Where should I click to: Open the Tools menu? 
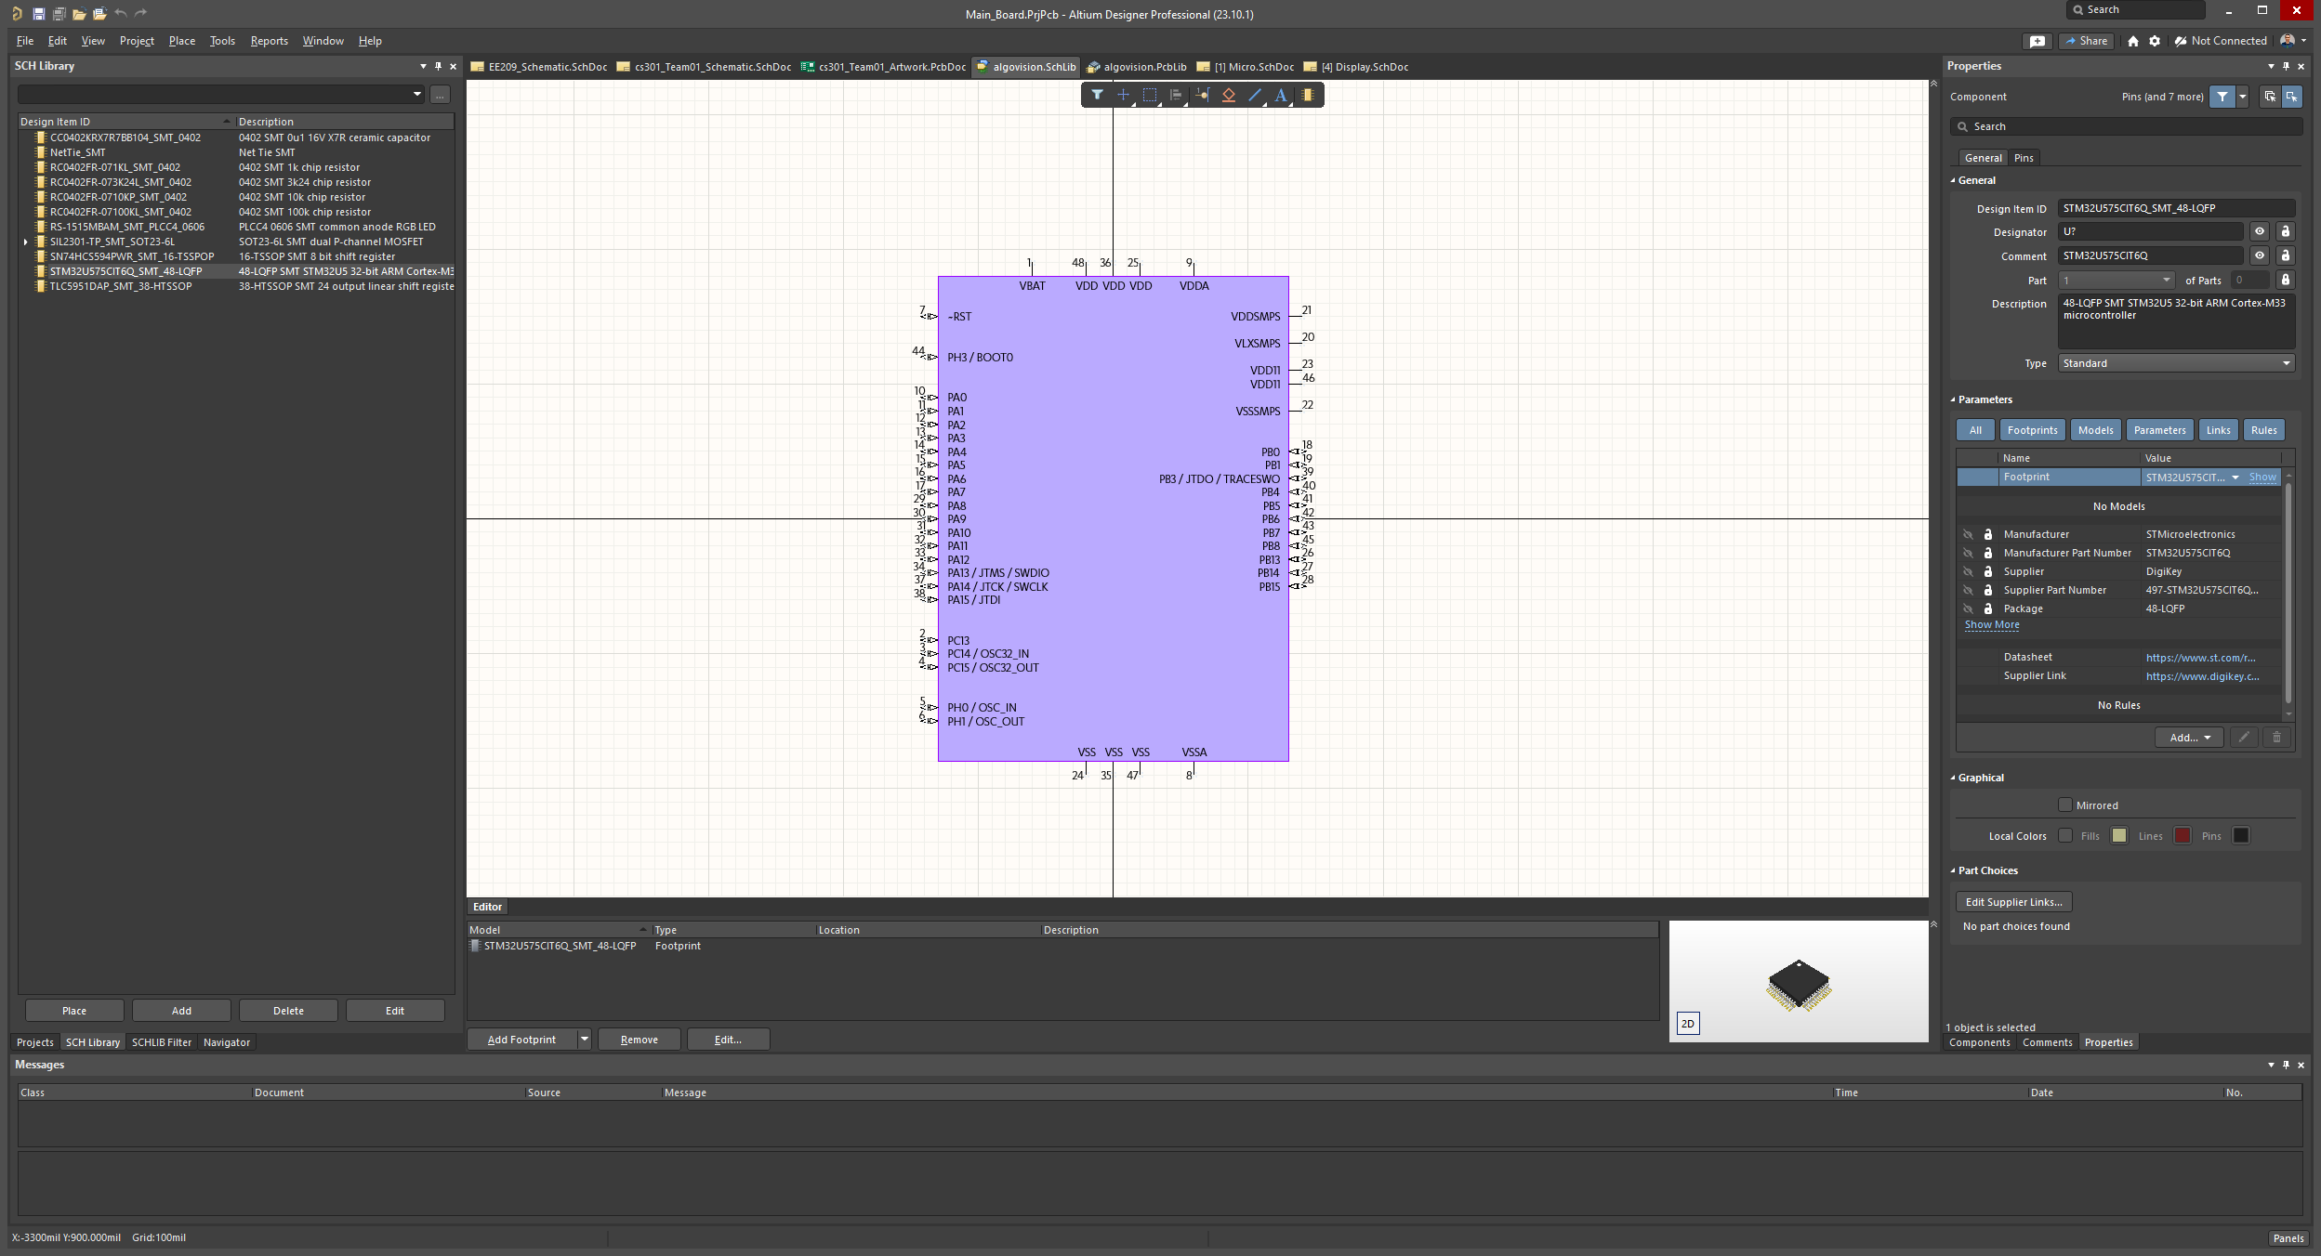pos(222,41)
